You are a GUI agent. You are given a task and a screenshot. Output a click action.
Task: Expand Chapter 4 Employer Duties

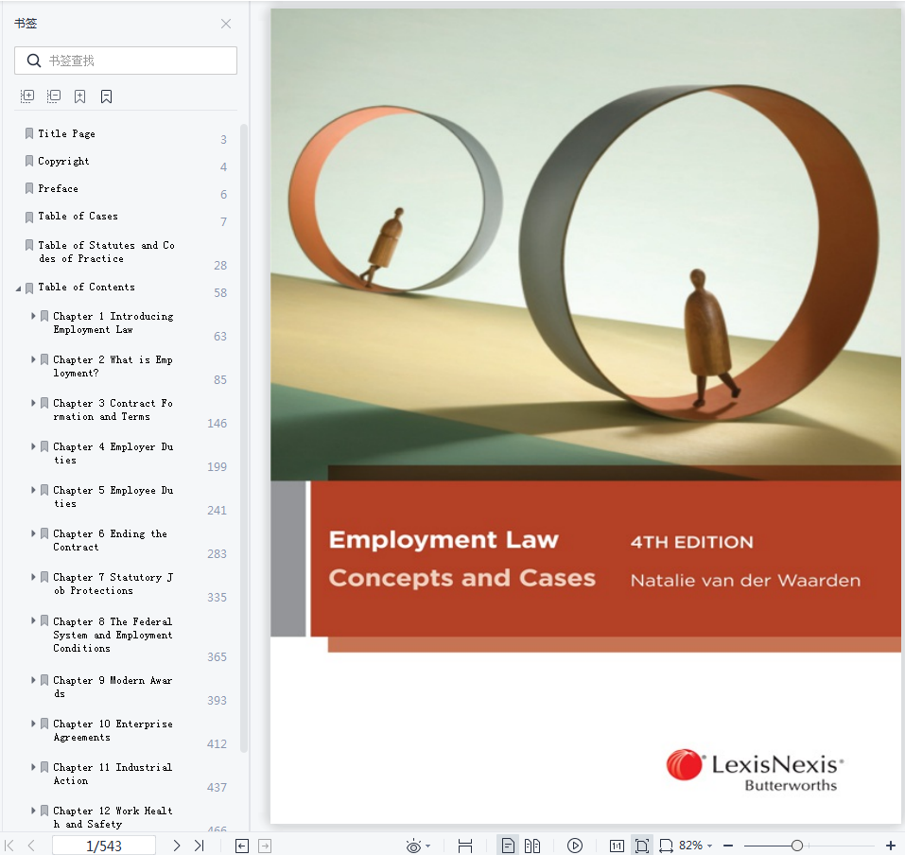[33, 446]
